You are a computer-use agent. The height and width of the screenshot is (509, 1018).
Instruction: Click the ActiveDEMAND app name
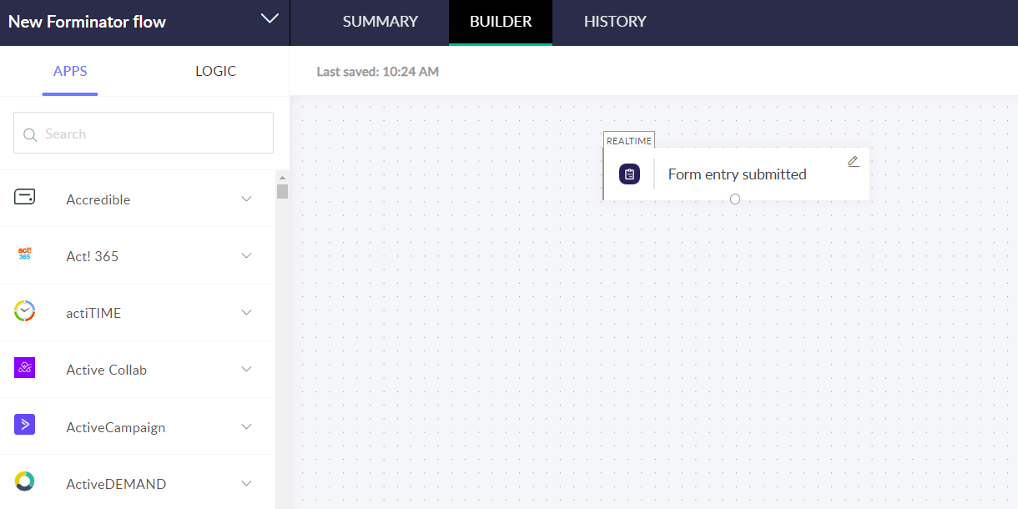tap(116, 484)
